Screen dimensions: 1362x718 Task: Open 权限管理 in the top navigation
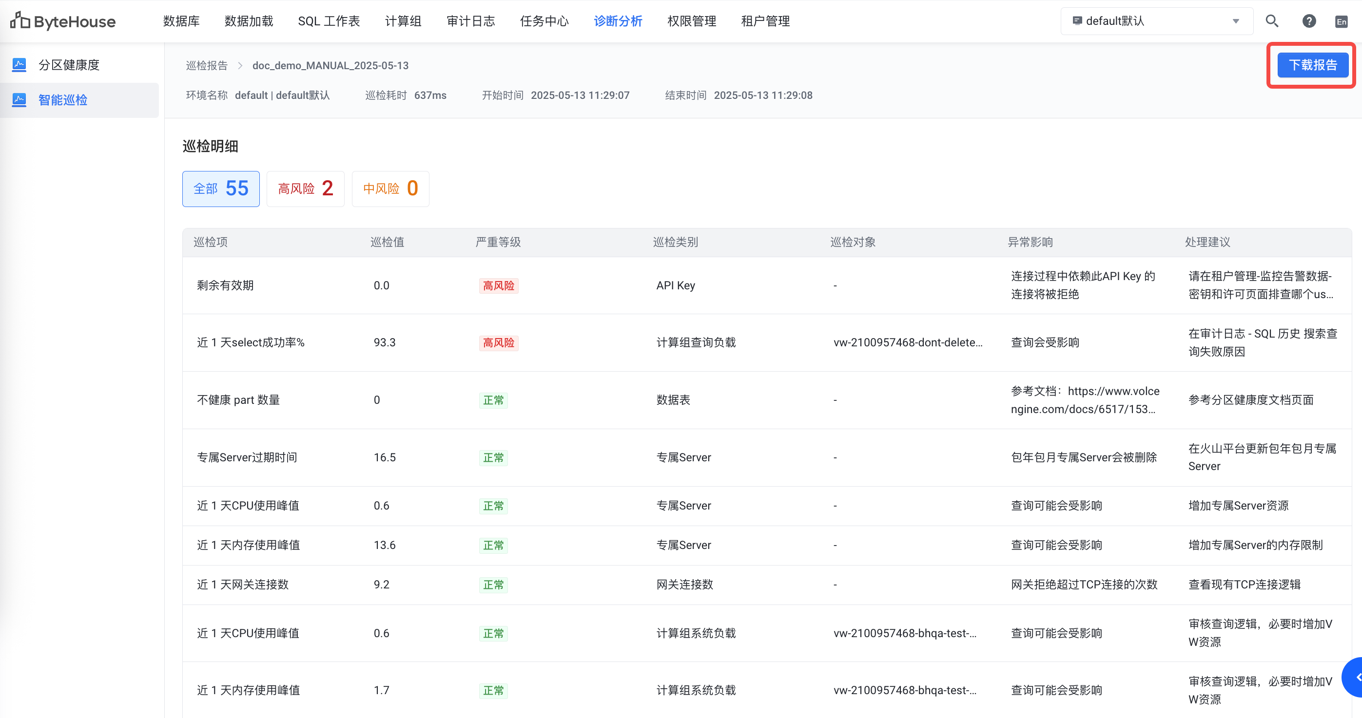(x=692, y=21)
